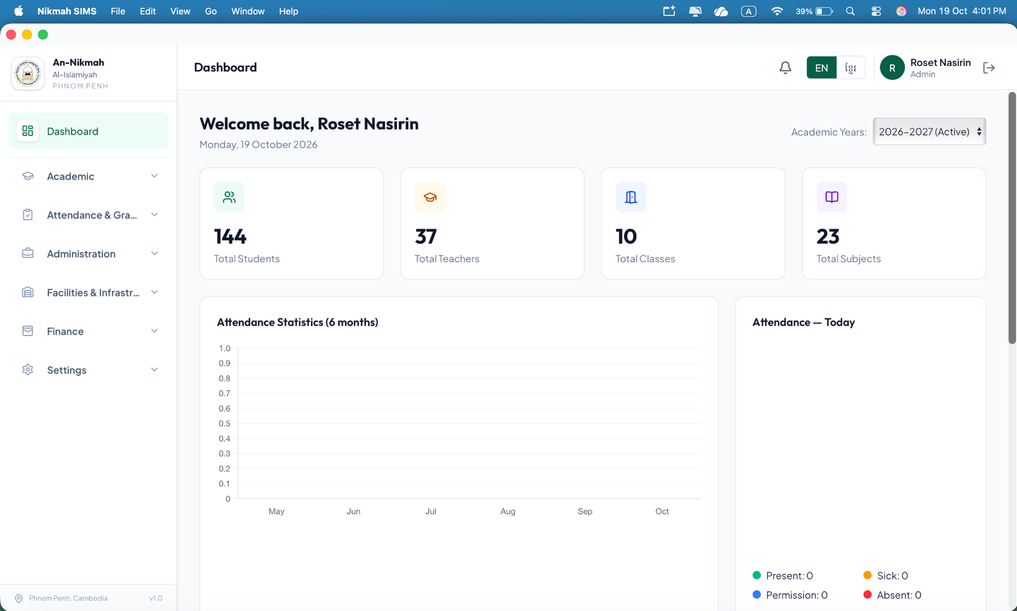This screenshot has width=1017, height=611.
Task: Click the Total Students people icon
Action: click(229, 197)
